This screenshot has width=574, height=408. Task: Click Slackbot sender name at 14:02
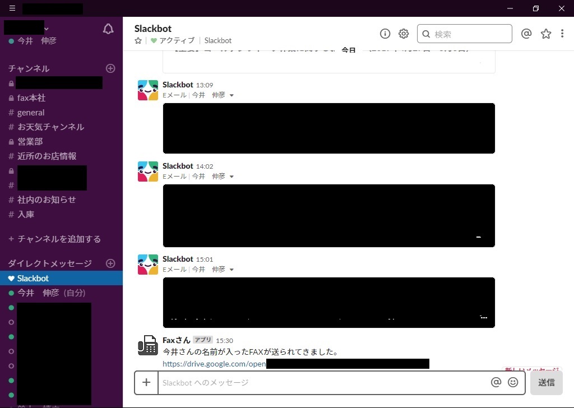tap(178, 166)
